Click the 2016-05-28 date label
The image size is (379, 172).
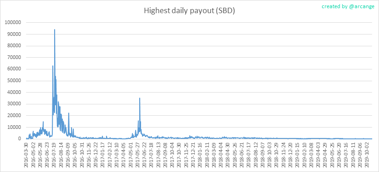[40, 154]
